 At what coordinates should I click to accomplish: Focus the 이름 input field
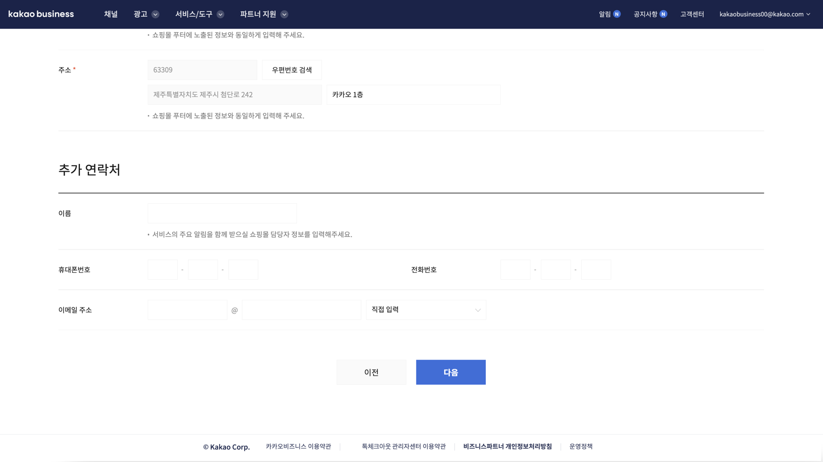click(x=222, y=213)
